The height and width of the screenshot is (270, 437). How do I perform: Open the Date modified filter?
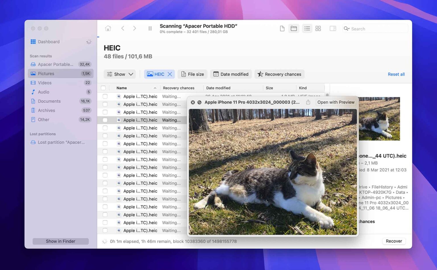[x=231, y=74]
